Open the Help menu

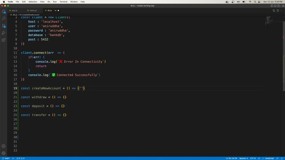coord(82,2)
